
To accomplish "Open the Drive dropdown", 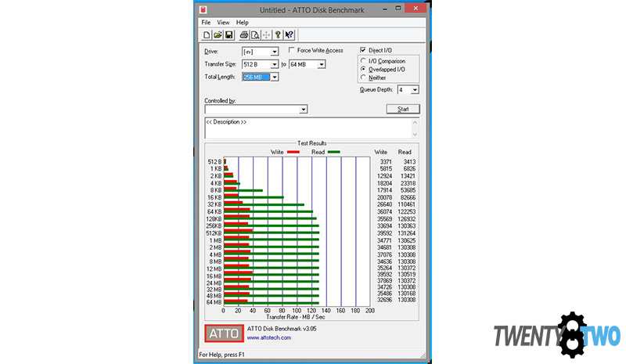I will click(275, 52).
